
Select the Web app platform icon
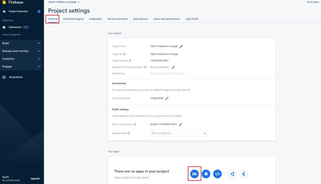218,174
